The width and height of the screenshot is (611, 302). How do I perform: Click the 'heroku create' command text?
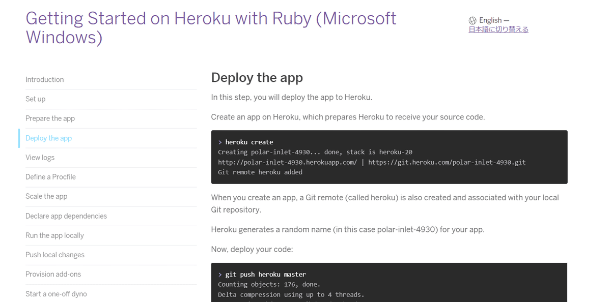click(x=249, y=142)
